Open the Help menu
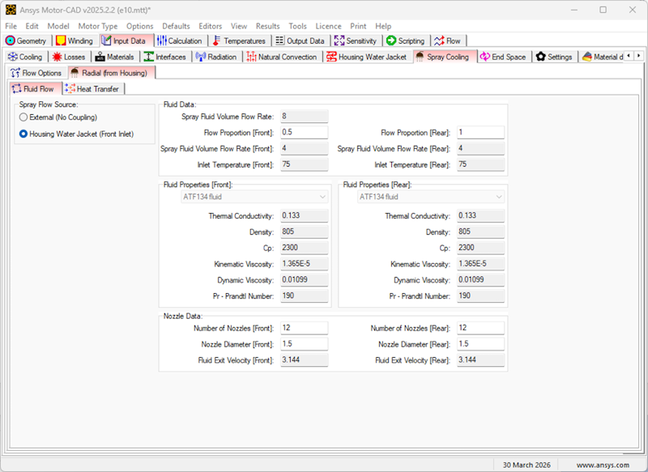 coord(383,26)
